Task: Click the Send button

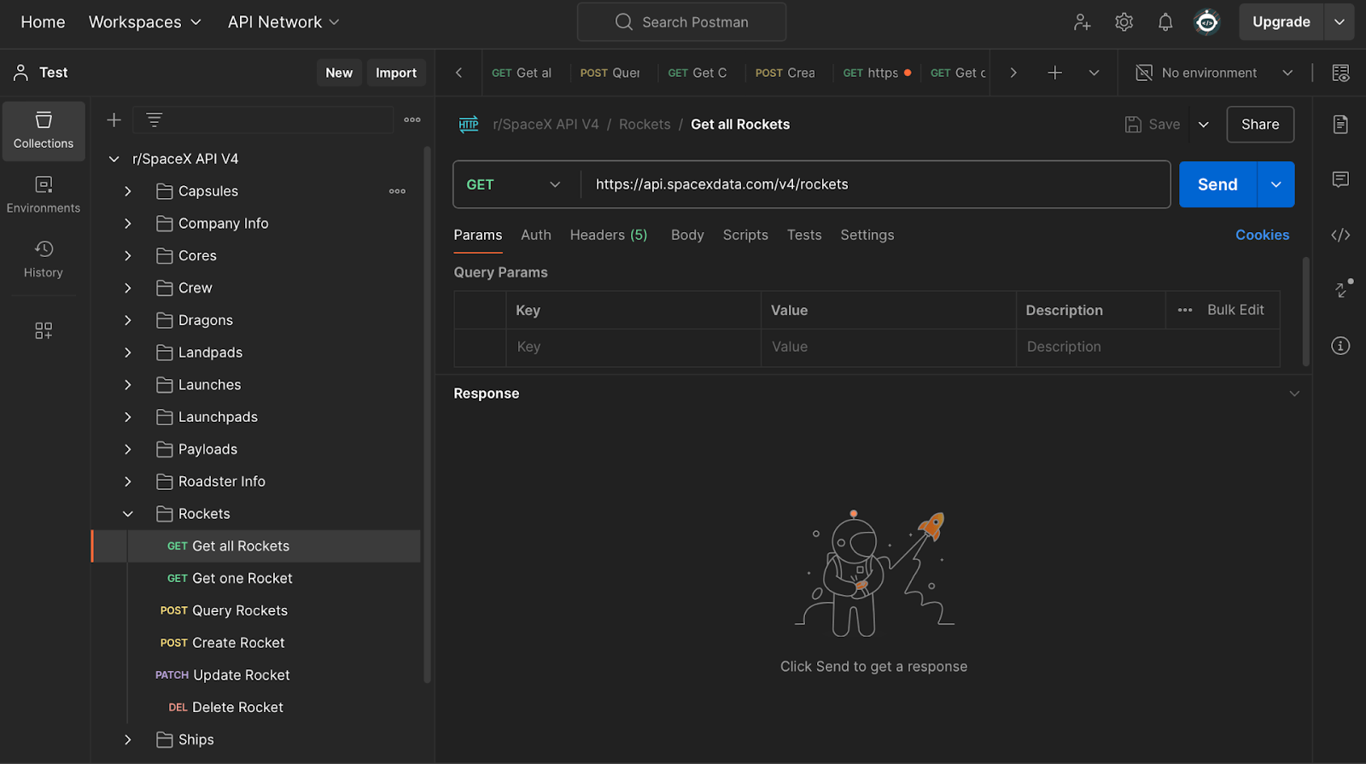Action: point(1218,184)
